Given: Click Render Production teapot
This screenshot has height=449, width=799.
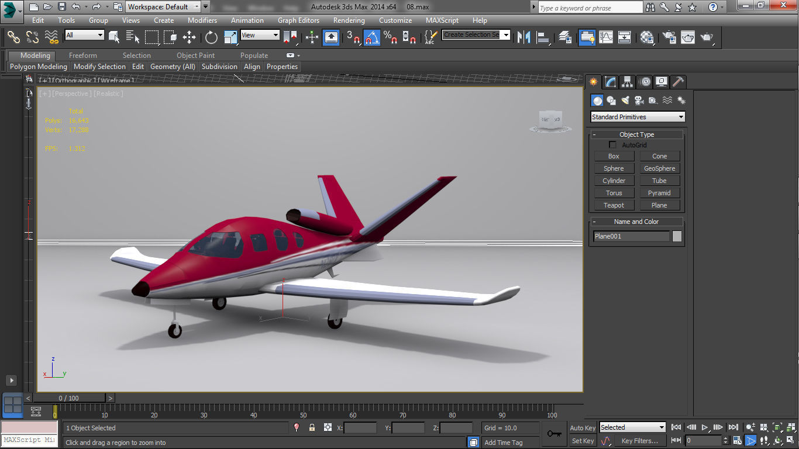Looking at the screenshot, I should pos(707,37).
